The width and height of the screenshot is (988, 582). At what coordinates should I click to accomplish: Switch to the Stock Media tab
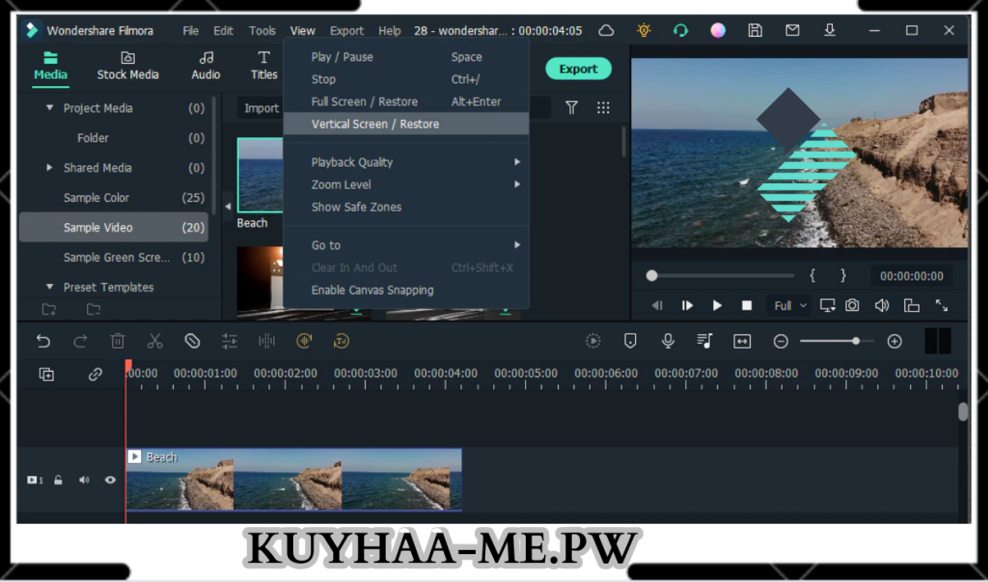tap(128, 67)
